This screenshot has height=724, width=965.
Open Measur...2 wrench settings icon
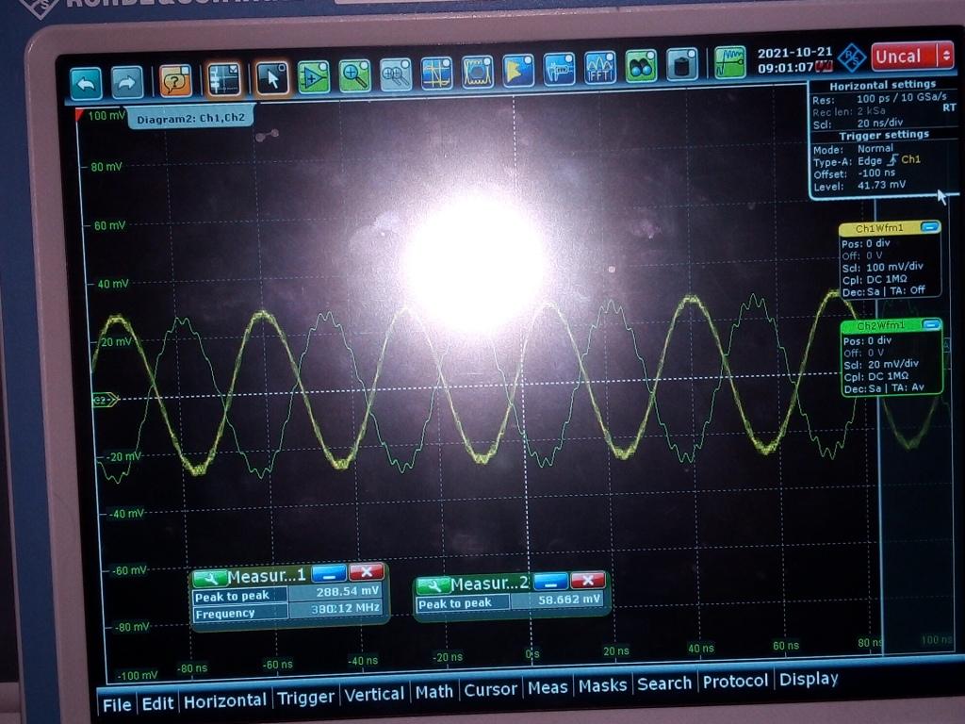coord(433,585)
